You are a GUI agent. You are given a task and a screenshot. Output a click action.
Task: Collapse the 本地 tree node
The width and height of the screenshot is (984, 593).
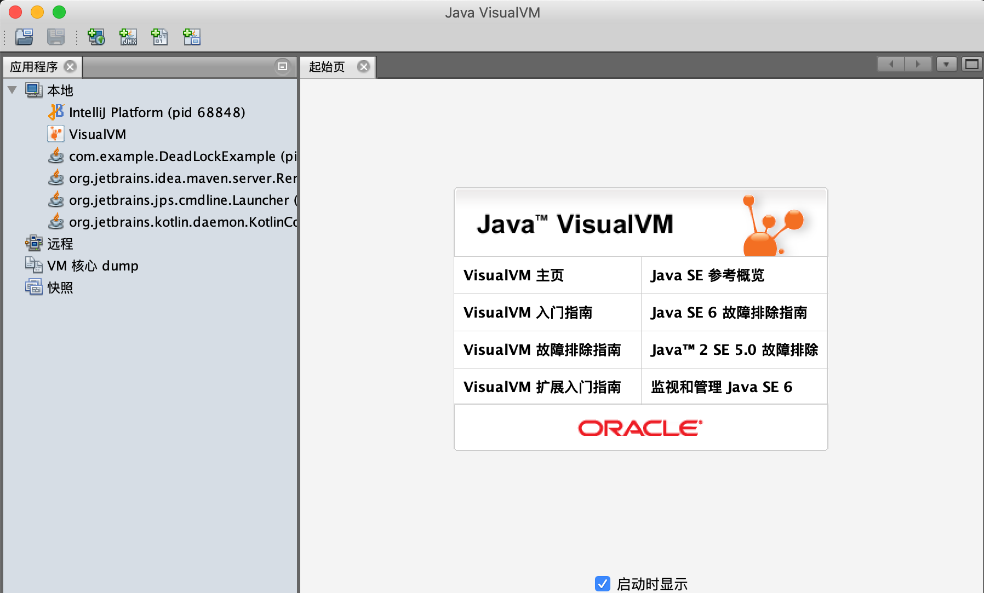point(13,90)
